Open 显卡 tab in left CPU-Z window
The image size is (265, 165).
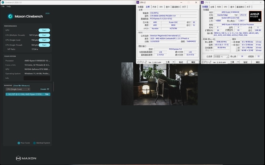tap(168, 7)
